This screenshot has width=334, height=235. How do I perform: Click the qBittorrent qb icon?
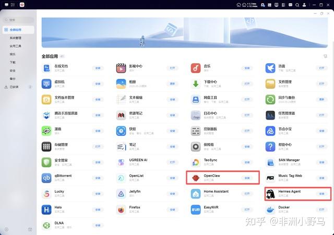[46, 178]
